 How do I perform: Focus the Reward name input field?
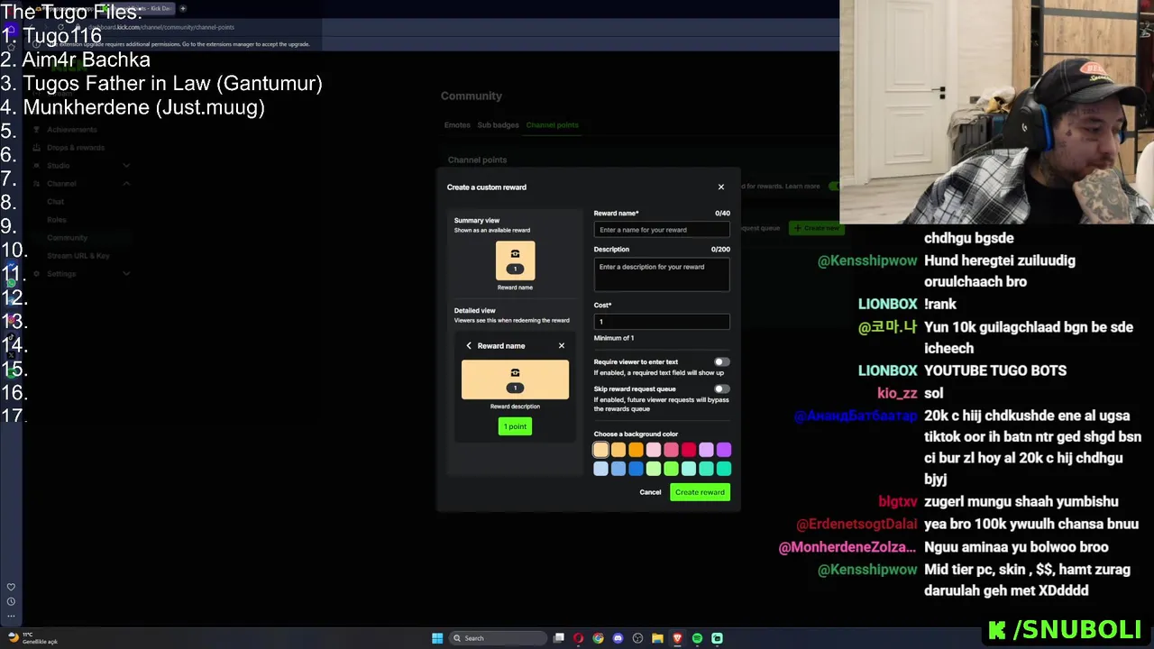point(661,230)
